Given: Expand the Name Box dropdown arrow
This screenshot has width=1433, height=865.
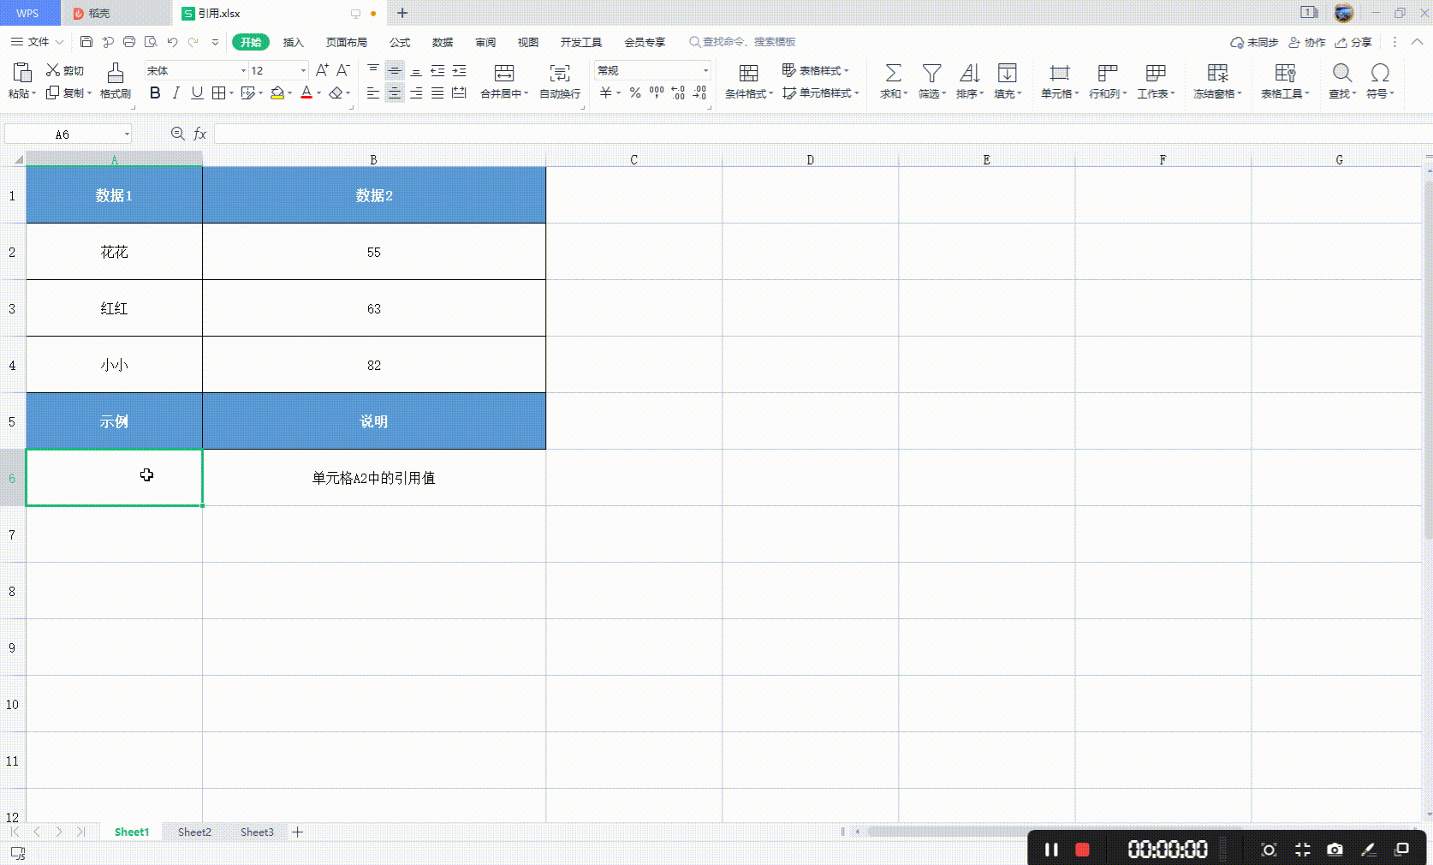Looking at the screenshot, I should [127, 134].
